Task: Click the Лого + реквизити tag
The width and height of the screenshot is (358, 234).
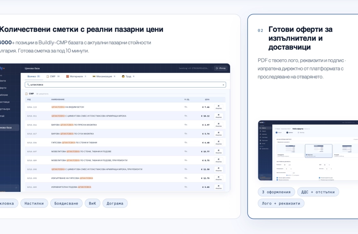Action: click(281, 203)
